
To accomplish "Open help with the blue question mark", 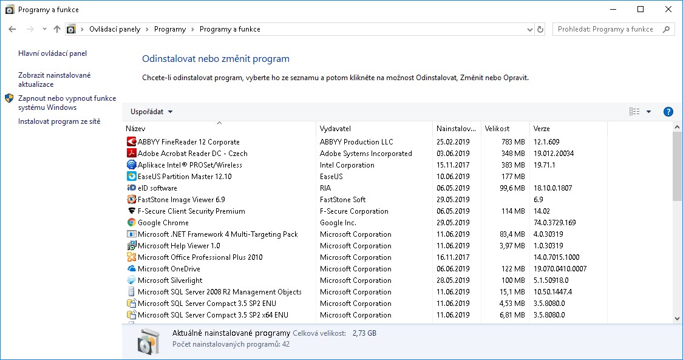I will coord(668,112).
